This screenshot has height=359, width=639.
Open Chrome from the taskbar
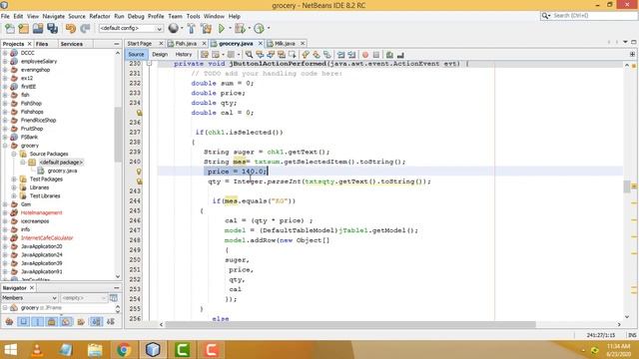tap(123, 350)
